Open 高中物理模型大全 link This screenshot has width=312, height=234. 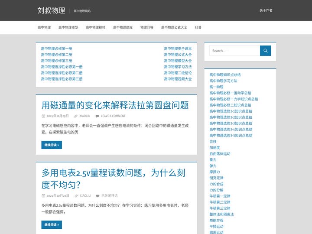click(178, 61)
